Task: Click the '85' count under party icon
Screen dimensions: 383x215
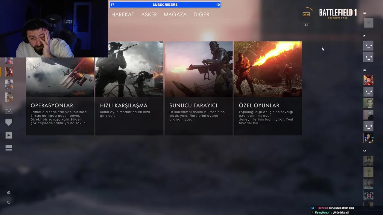Action: [306, 25]
